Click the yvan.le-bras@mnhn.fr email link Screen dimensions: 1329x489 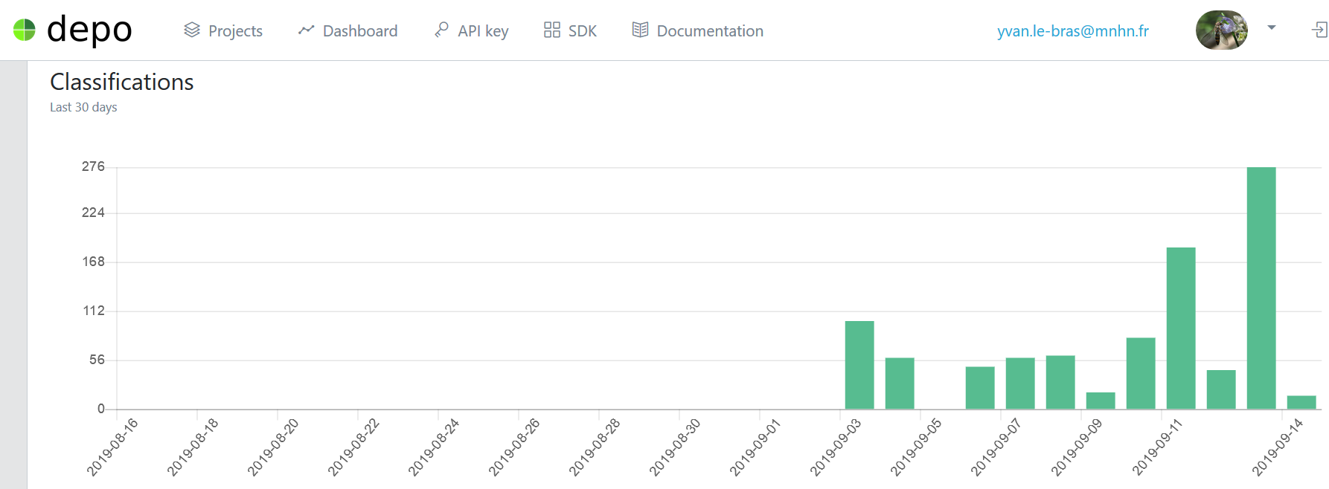point(1073,30)
